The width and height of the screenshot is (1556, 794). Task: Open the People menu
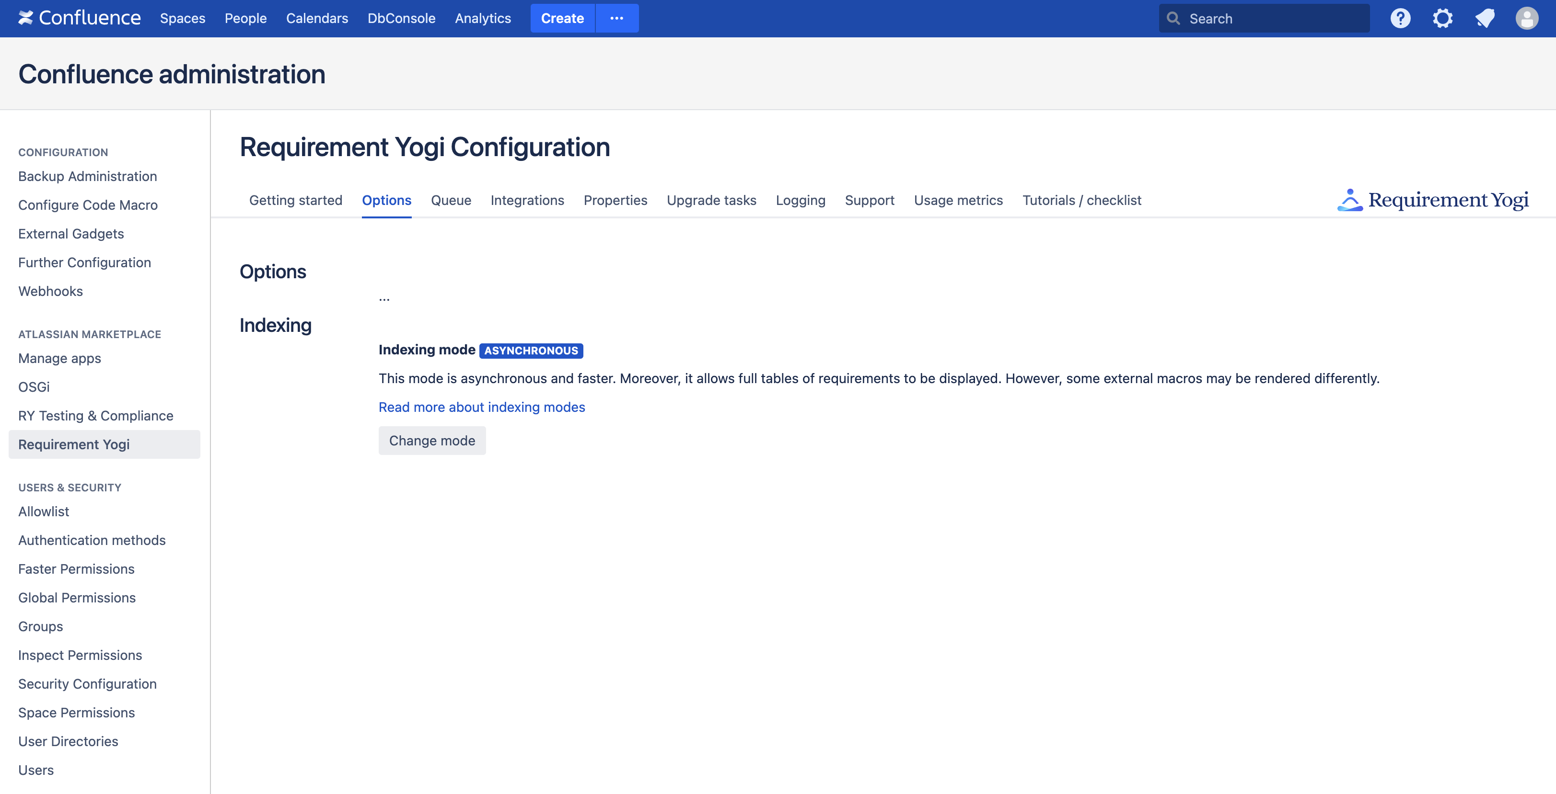245,19
